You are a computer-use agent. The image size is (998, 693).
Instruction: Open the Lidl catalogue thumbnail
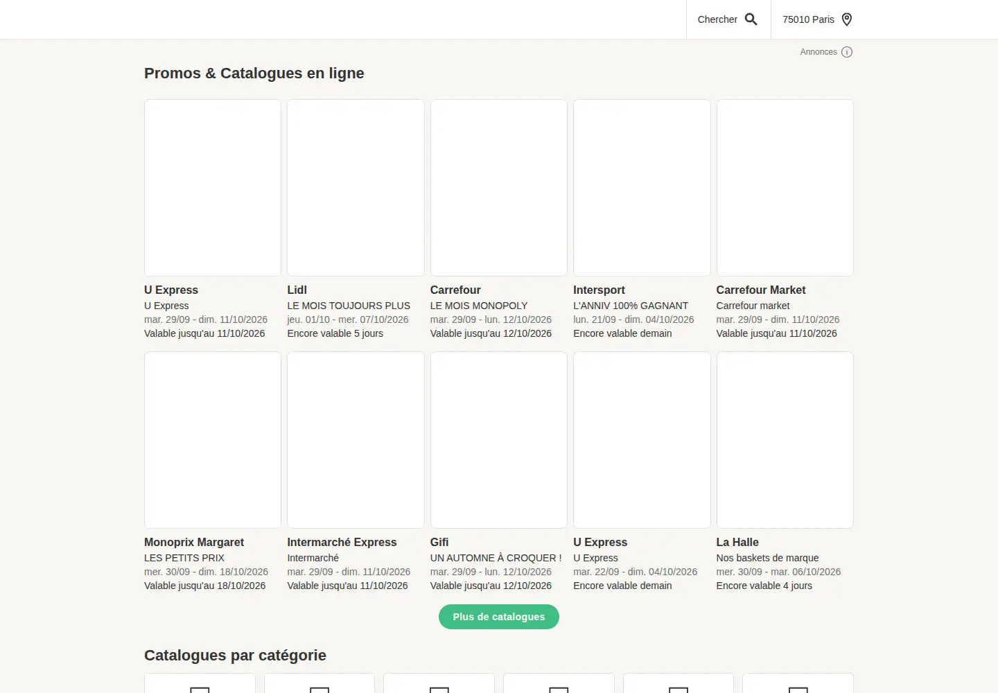[356, 188]
